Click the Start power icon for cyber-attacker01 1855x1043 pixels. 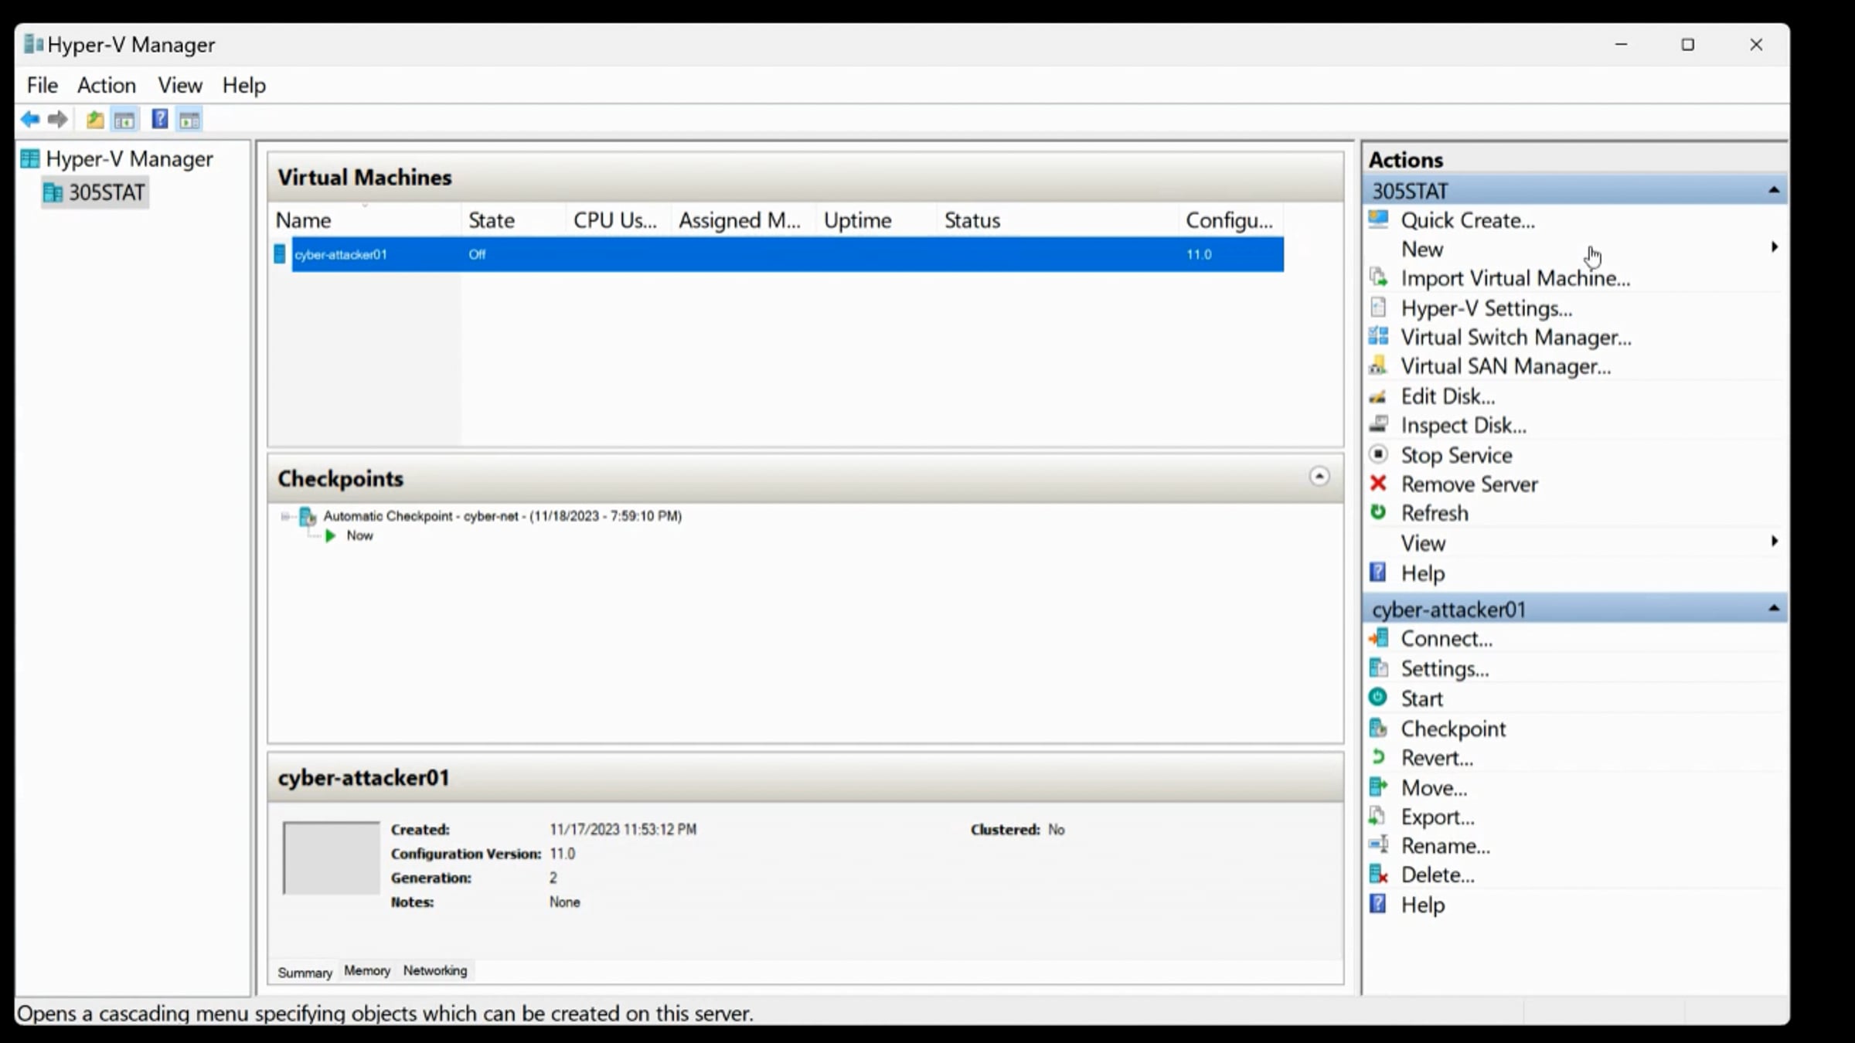1378,698
